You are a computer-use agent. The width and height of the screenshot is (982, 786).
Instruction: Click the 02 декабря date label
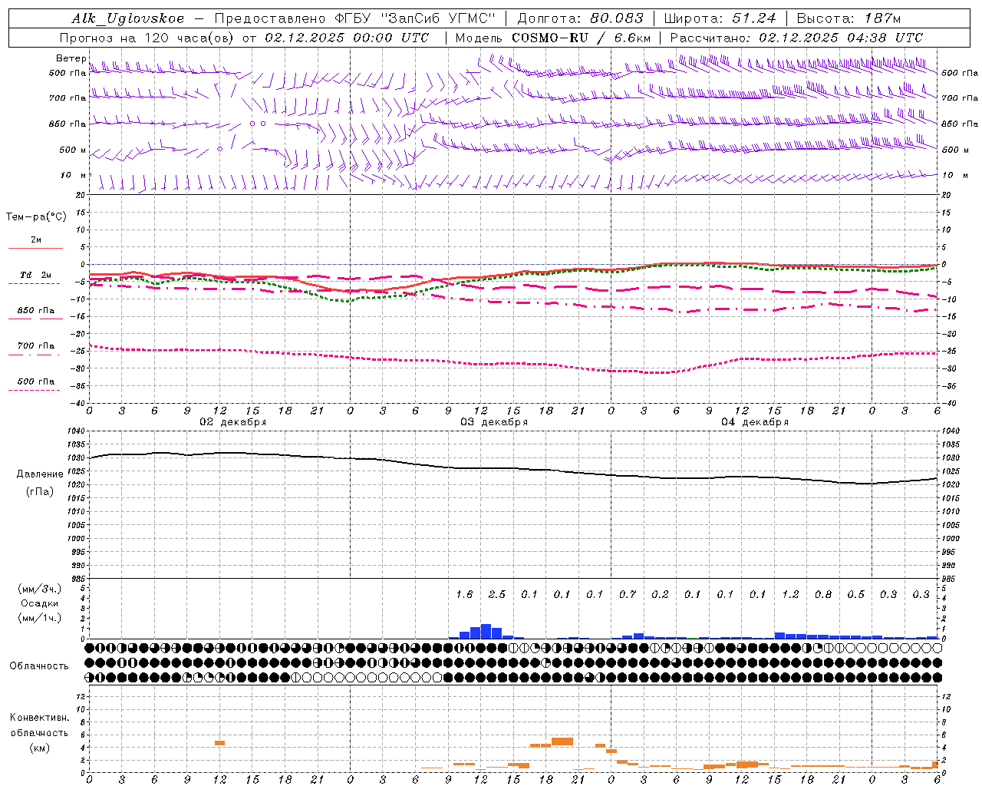click(x=233, y=422)
